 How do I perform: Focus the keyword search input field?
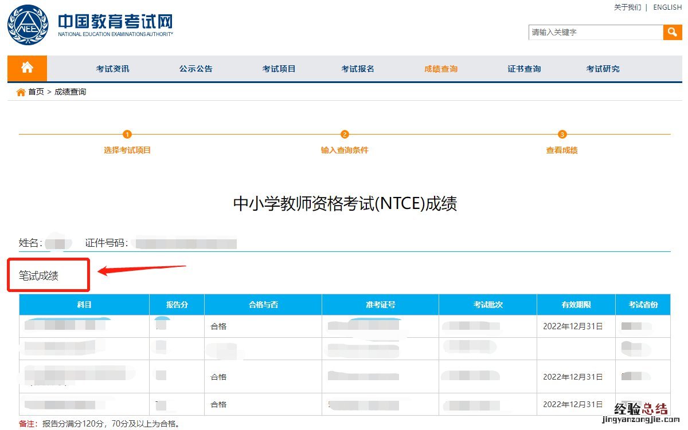(x=595, y=32)
